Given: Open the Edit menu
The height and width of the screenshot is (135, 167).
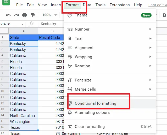Looking at the screenshot, I should click(x=30, y=5).
